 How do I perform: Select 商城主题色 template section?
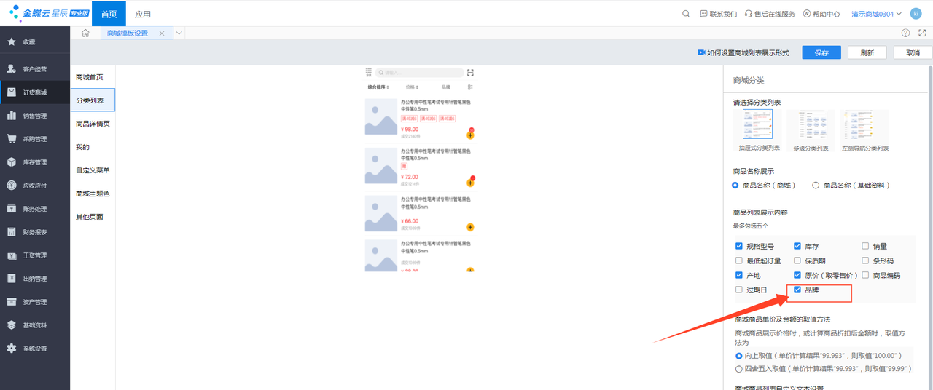[x=93, y=194]
